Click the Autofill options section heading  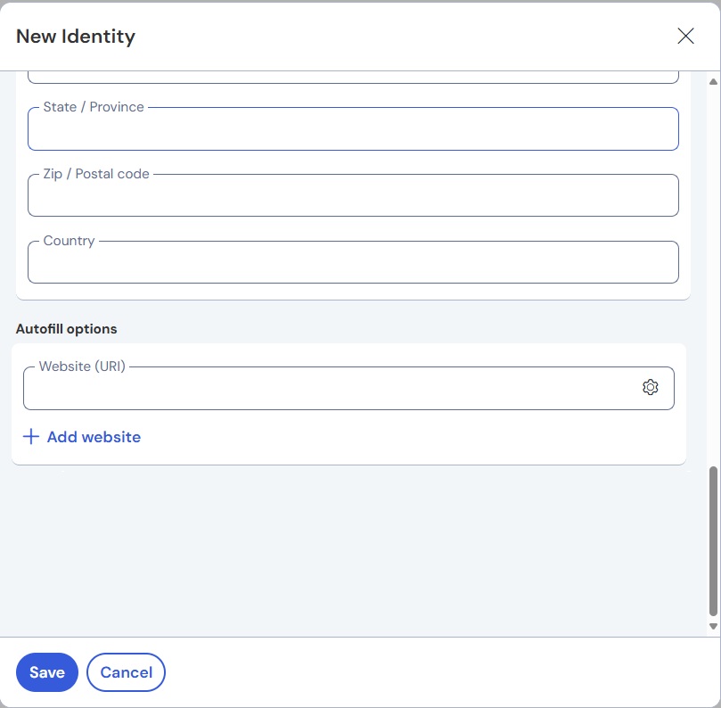coord(67,329)
